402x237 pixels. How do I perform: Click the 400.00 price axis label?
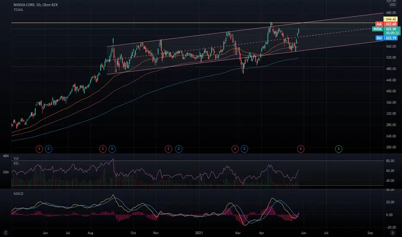click(x=391, y=91)
